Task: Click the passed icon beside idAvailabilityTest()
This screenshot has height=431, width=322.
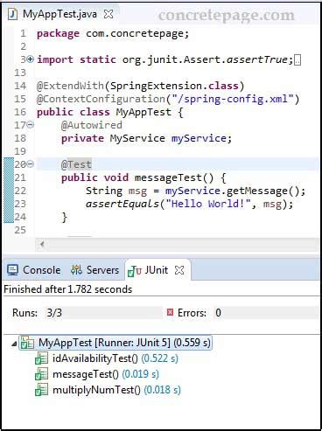Action: pos(41,358)
